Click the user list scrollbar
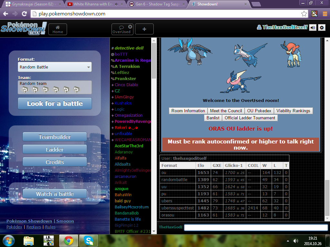Image resolution: width=330 pixels, height=247 pixels. (154, 60)
